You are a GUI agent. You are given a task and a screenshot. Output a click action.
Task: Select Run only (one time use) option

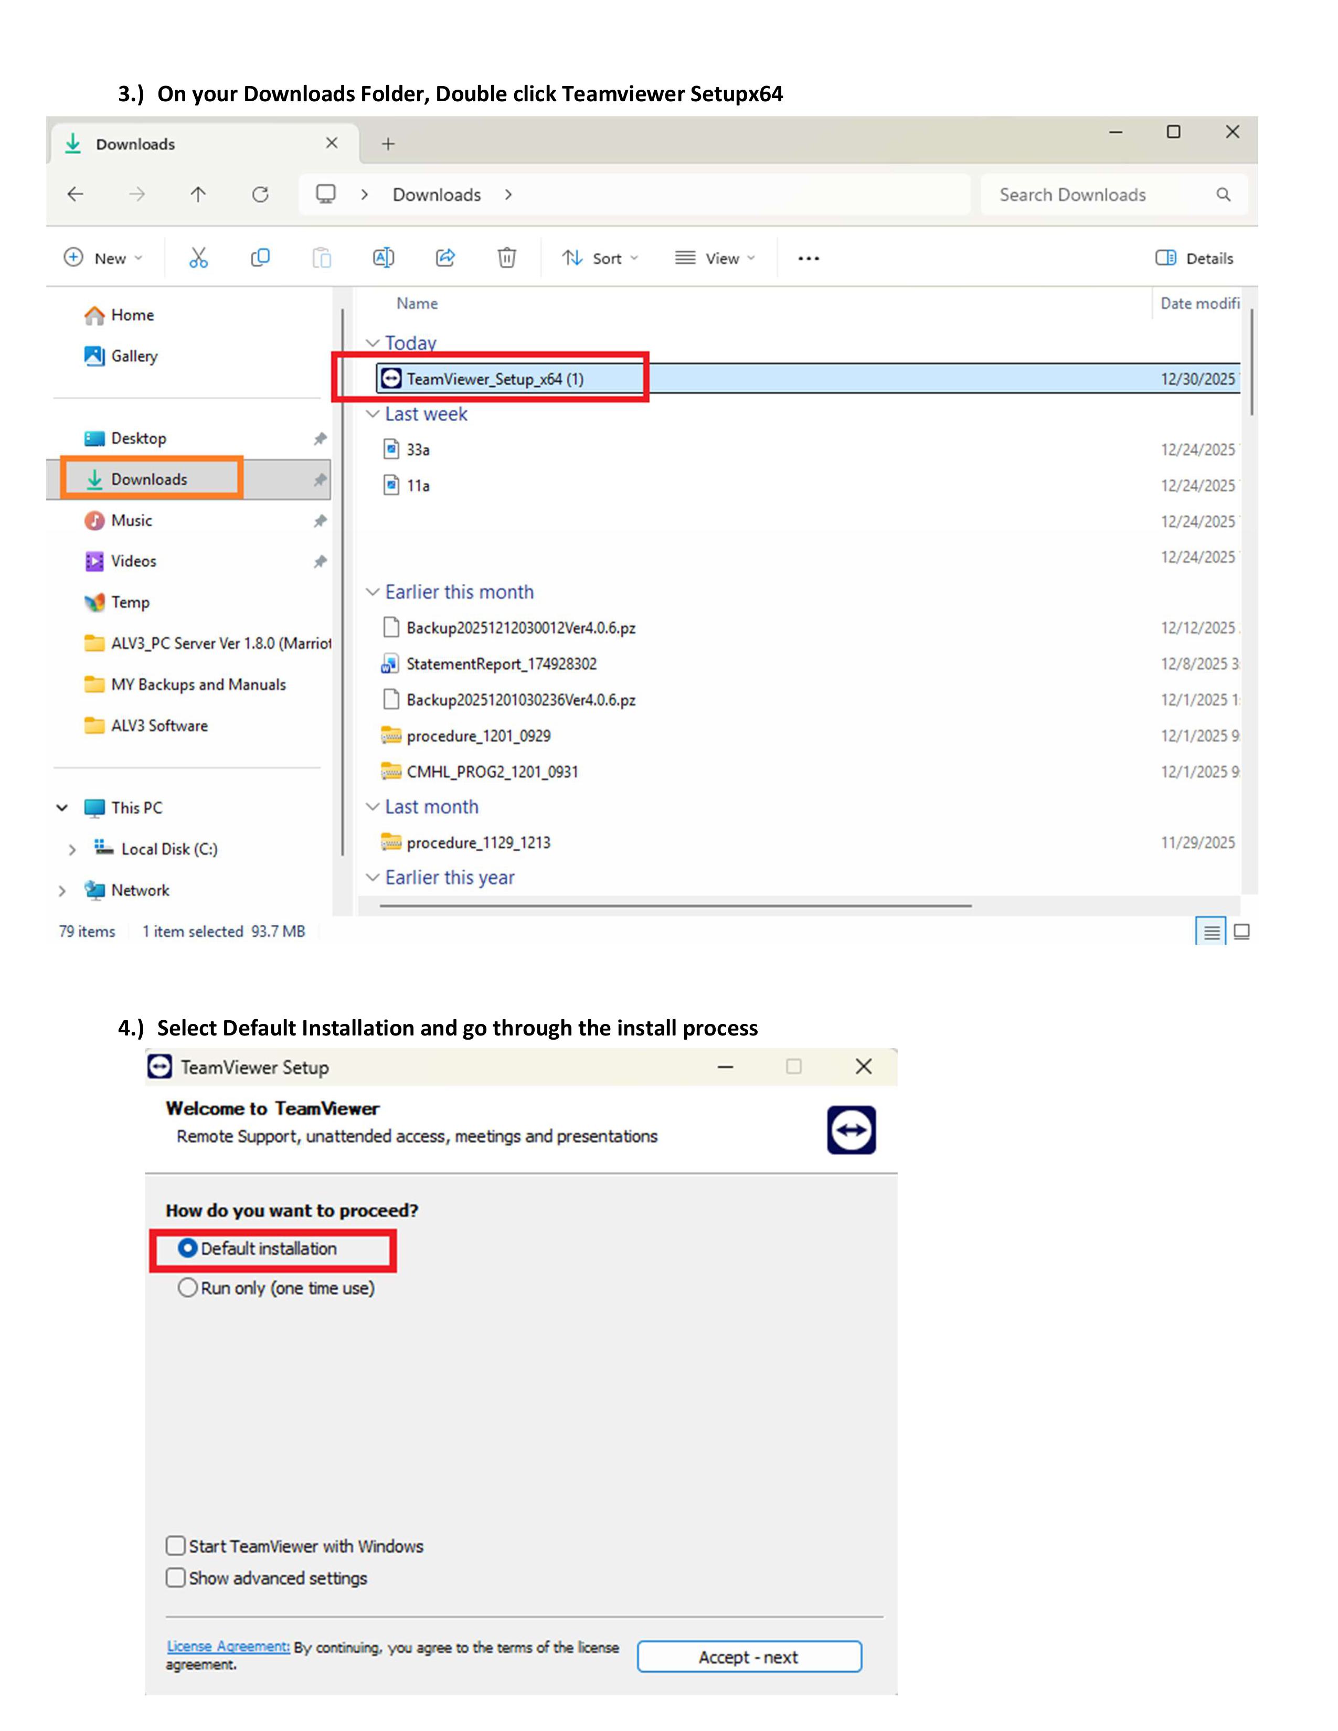(188, 1288)
